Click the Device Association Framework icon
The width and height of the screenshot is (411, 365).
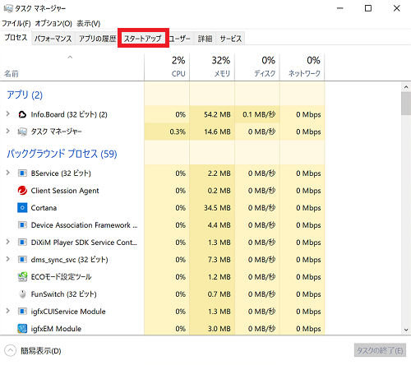tap(22, 225)
